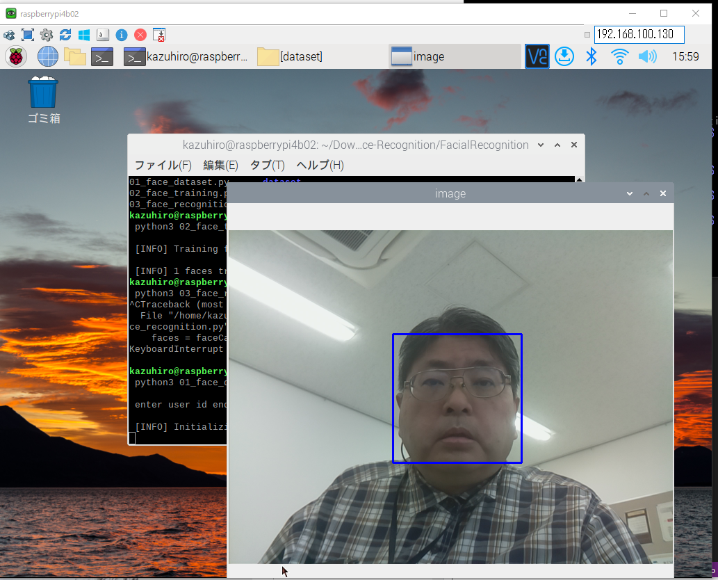Screen dimensions: 718x580
Task: Click the VNC full screen toolbar icon
Action: point(28,35)
